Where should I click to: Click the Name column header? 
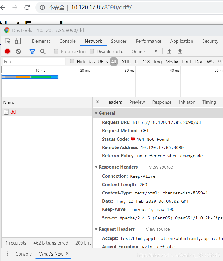(47, 102)
